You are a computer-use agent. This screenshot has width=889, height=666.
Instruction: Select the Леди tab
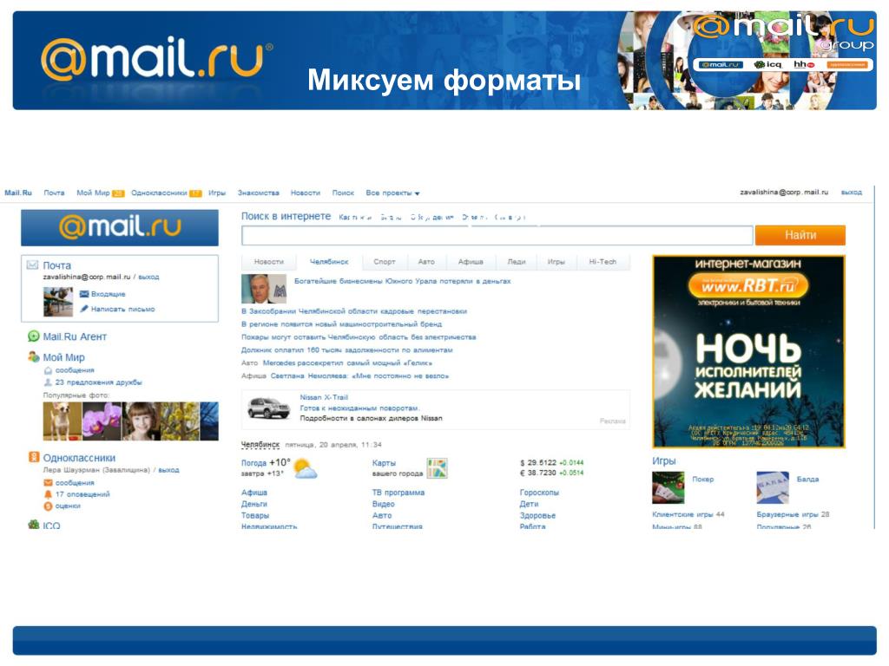coord(516,262)
